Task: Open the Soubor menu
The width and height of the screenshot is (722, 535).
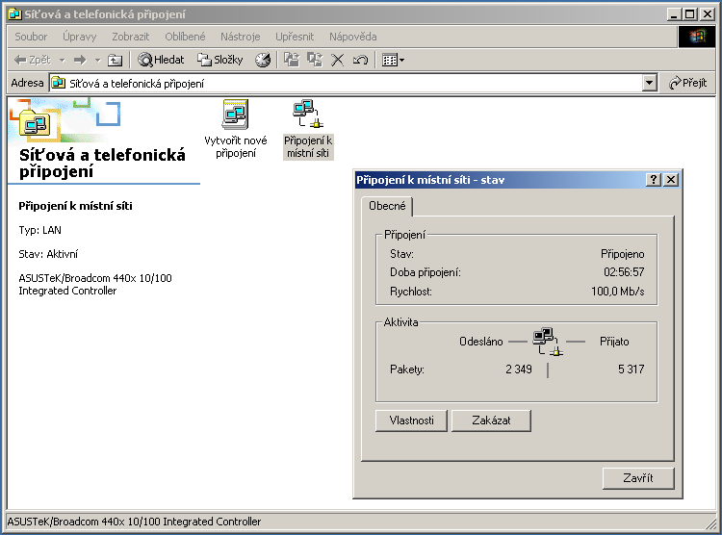Action: (31, 37)
